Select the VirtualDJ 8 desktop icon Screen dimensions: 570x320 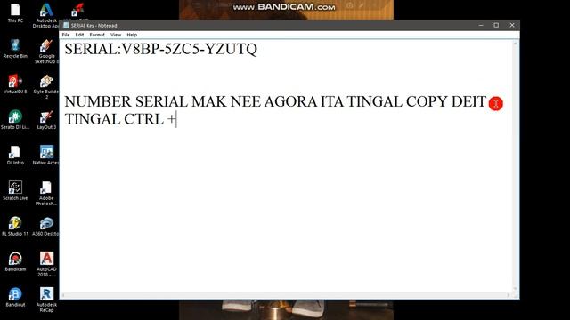tap(15, 84)
